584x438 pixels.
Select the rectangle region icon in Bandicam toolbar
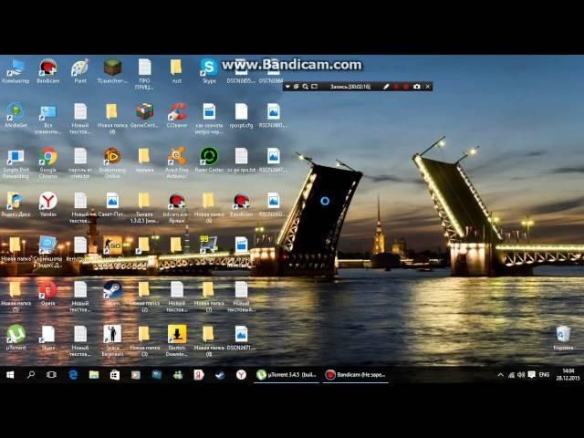(314, 87)
